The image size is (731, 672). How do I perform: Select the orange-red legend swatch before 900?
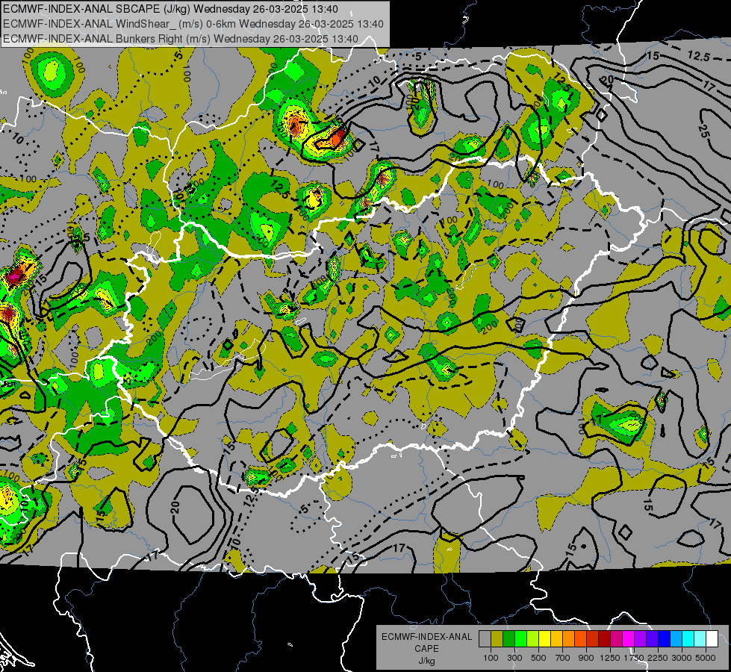580,639
